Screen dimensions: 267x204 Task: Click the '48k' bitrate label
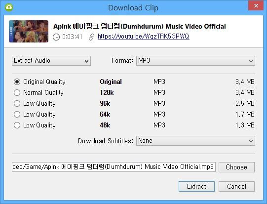click(105, 125)
